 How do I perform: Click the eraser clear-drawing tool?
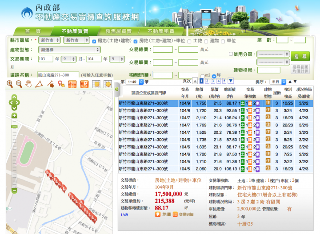pyautogui.click(x=50, y=84)
